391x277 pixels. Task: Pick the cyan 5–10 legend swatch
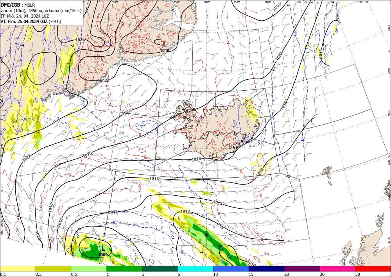(195, 268)
